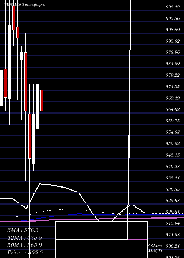Click the Price : 565.6 readout

pos(25,252)
